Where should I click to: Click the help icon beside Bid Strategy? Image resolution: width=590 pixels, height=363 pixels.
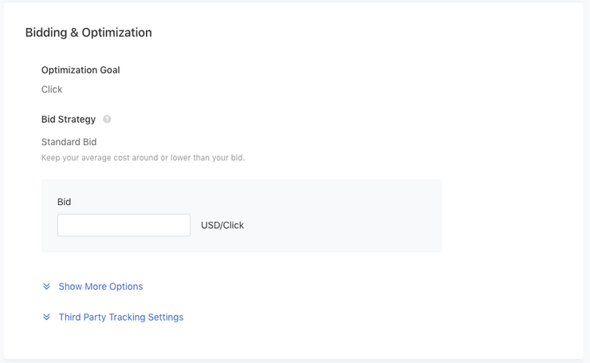click(107, 120)
